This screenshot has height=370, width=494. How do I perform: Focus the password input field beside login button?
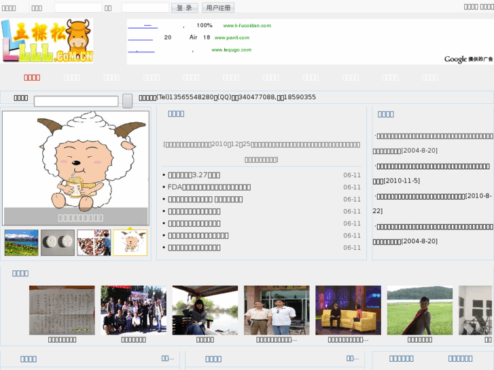[x=145, y=7]
